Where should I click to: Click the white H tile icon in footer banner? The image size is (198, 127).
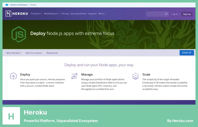click(11, 116)
